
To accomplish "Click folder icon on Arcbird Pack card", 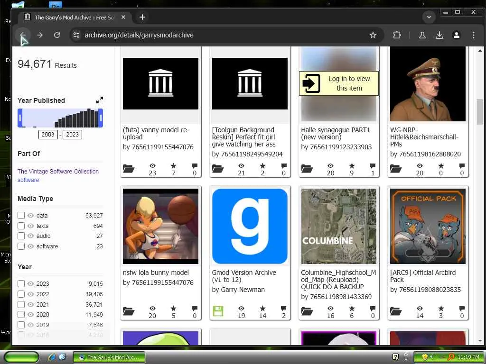I will point(396,311).
